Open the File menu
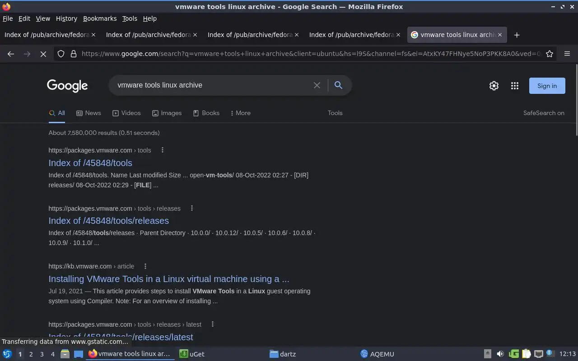The height and width of the screenshot is (361, 578). tap(8, 19)
